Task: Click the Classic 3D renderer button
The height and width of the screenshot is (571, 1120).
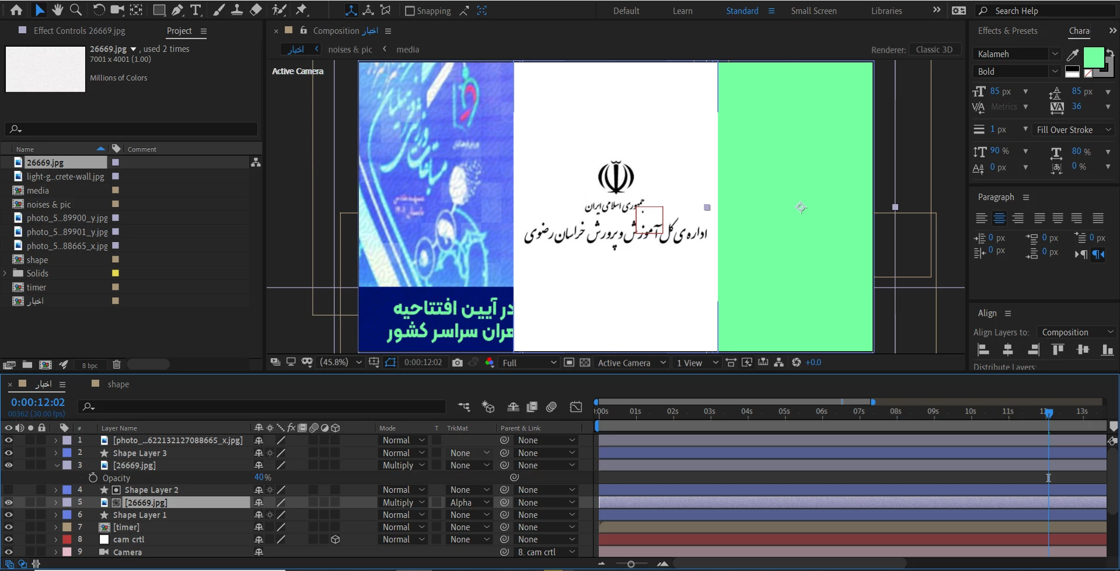Action: [x=934, y=50]
